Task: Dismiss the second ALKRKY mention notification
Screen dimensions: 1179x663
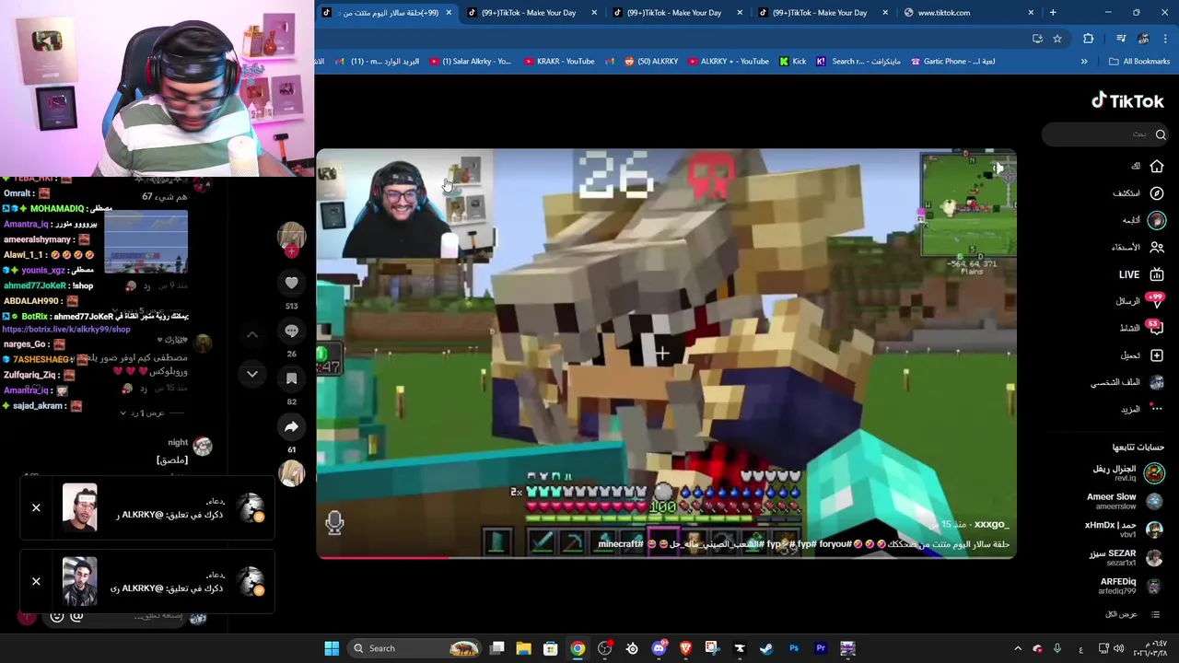Action: coord(36,581)
